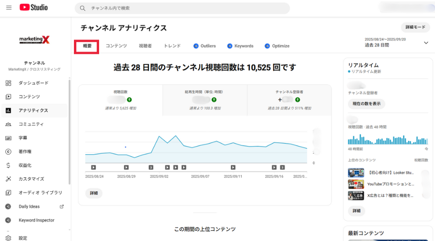Expand the 過去 28 日間 date range dropdown
Screen dimensions: 435x241
coord(425,42)
